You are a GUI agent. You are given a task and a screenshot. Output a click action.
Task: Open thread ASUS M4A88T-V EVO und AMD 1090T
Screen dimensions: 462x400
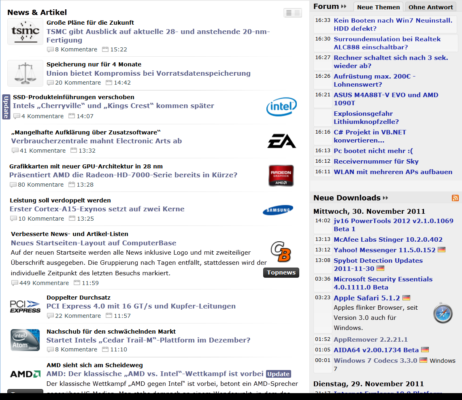click(x=386, y=99)
